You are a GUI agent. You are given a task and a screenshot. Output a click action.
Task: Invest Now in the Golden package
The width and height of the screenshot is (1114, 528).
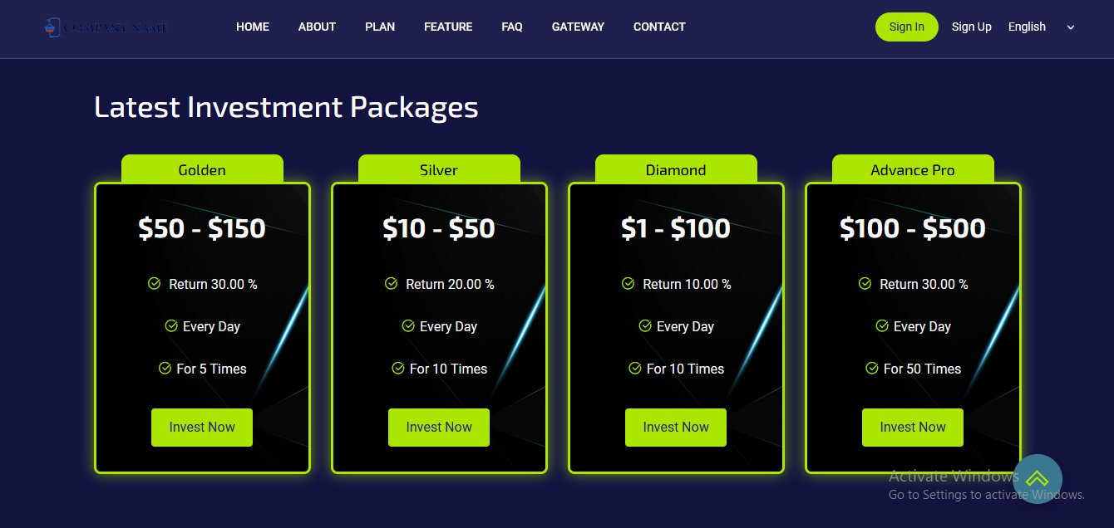tap(202, 428)
